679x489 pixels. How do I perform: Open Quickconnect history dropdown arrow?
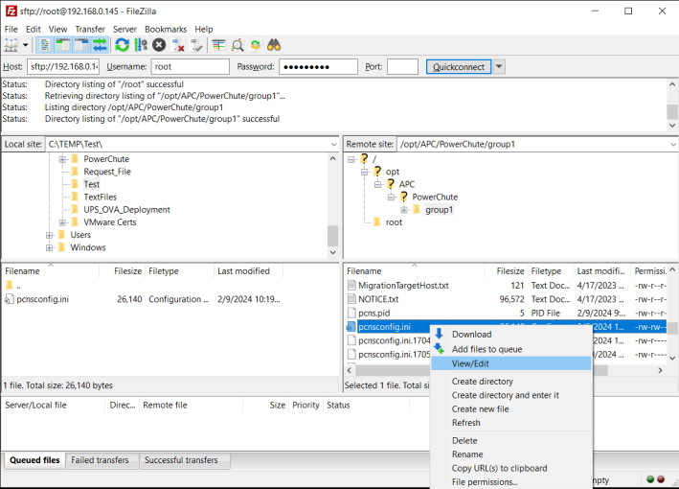[x=499, y=67]
